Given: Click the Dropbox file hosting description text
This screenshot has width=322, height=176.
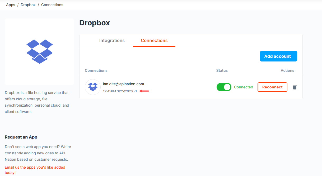Looking at the screenshot, I should (37, 102).
